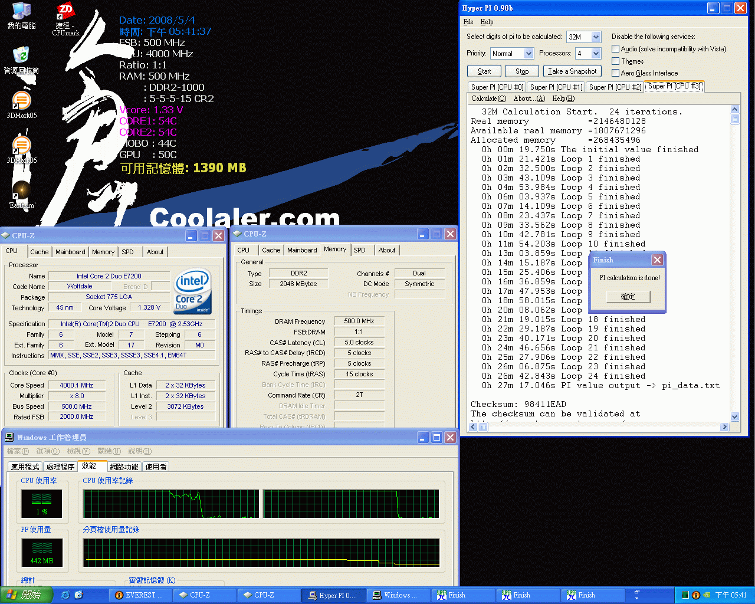Screen dimensions: 755x604
Task: Open the 檢視(V) menu in Task Manager
Action: (x=78, y=451)
